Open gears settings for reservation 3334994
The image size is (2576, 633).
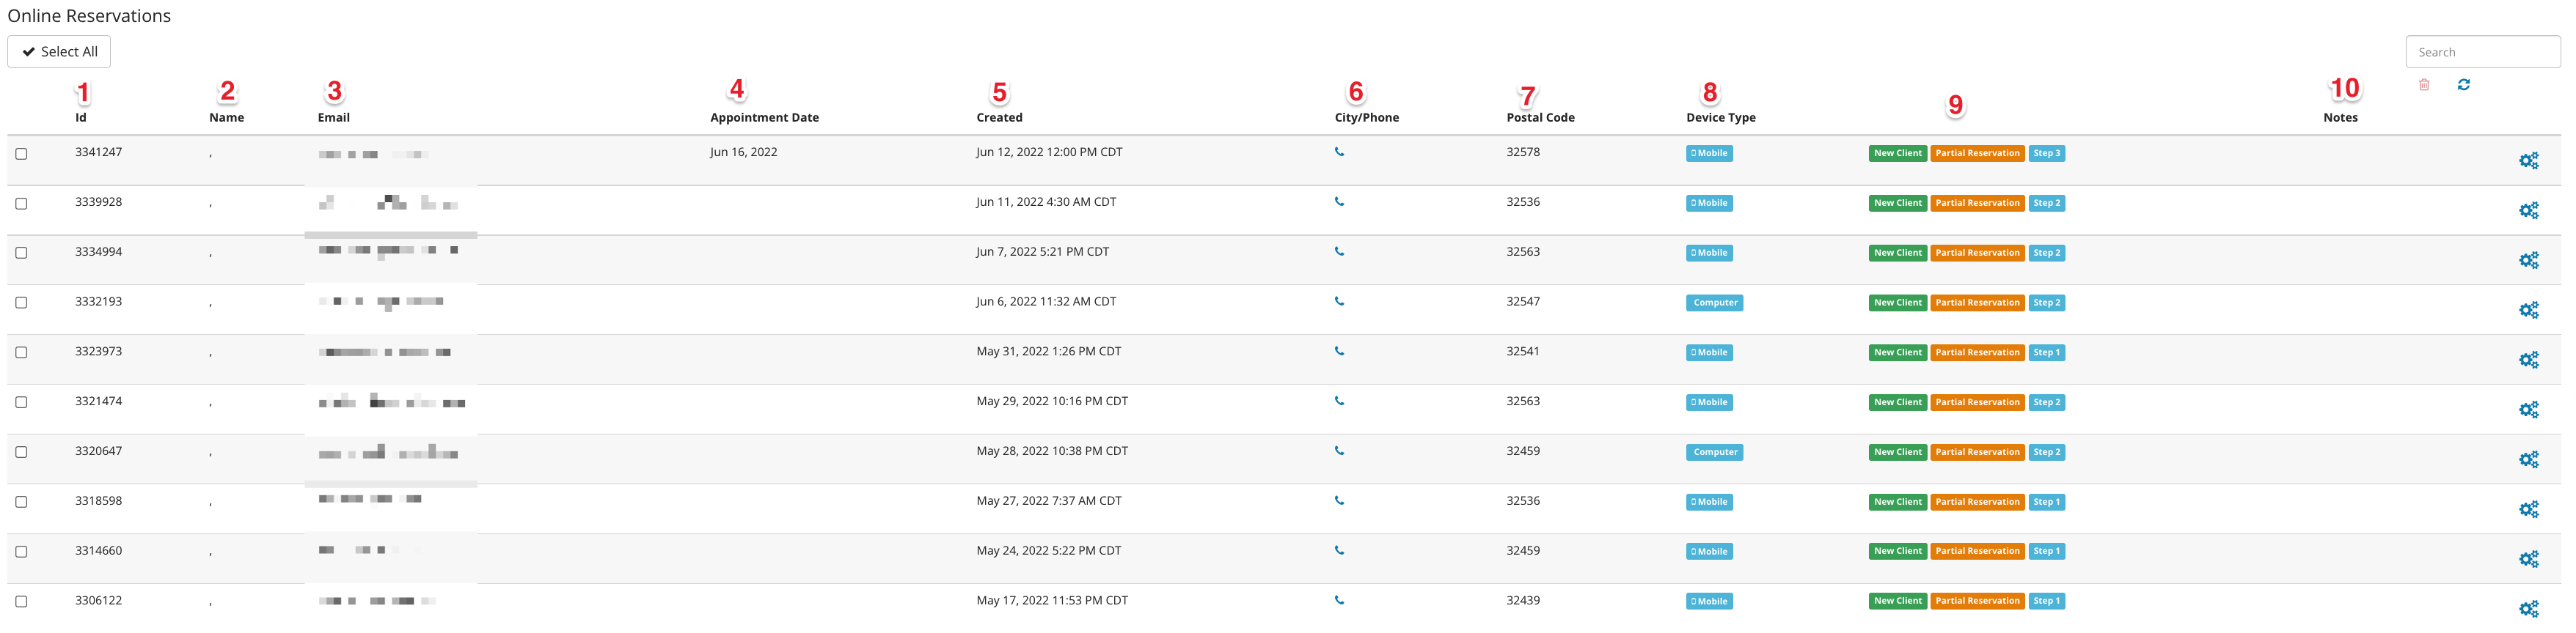[x=2529, y=261]
